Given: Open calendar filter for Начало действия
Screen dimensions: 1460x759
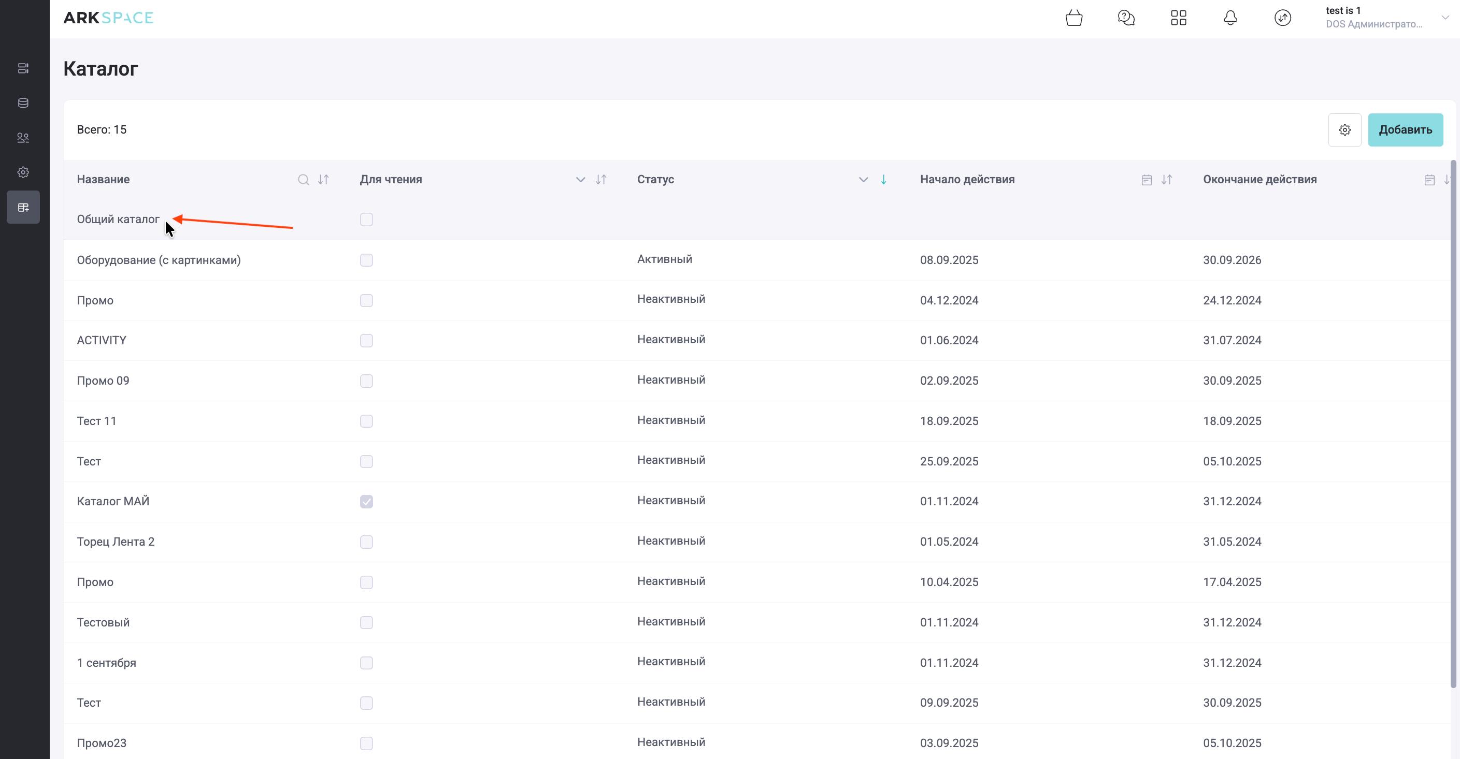Looking at the screenshot, I should [x=1146, y=180].
